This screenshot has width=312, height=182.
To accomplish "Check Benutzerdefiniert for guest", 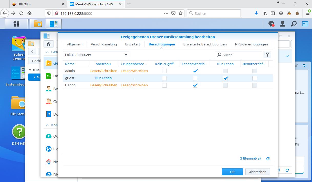I will pyautogui.click(x=254, y=78).
